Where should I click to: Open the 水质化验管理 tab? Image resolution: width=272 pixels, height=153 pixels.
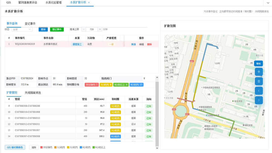point(53,3)
